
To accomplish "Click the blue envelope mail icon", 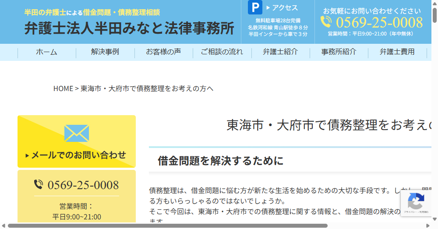I will point(77,133).
